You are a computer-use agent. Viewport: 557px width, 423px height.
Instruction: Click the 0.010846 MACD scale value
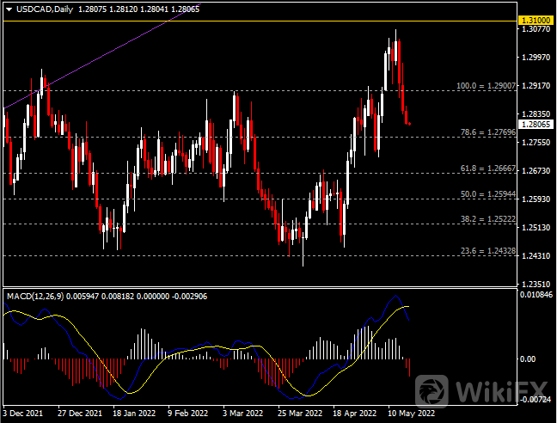tap(537, 295)
